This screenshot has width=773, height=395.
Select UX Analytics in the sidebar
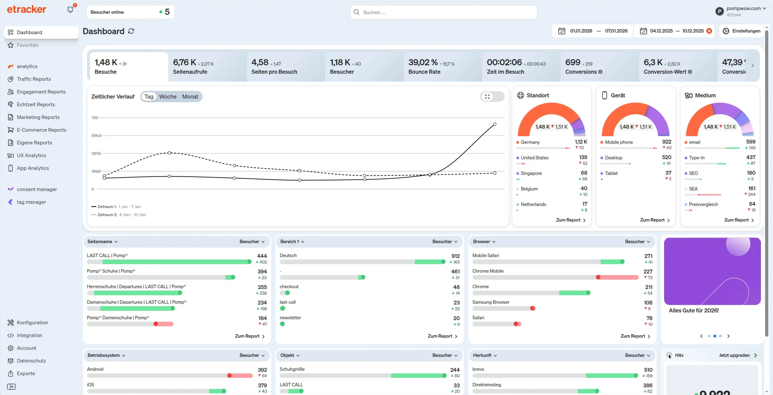click(31, 155)
